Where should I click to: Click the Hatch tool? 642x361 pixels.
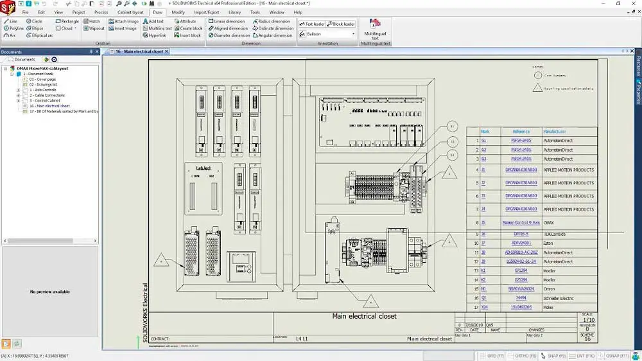click(91, 21)
